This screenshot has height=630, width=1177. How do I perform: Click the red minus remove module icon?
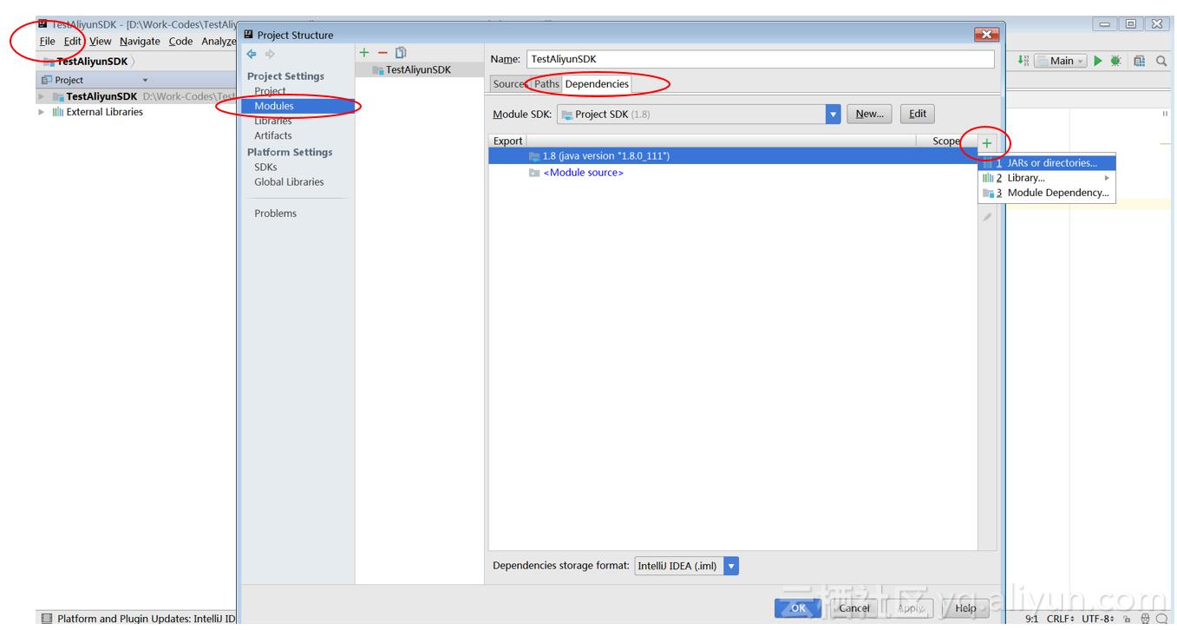(x=383, y=54)
